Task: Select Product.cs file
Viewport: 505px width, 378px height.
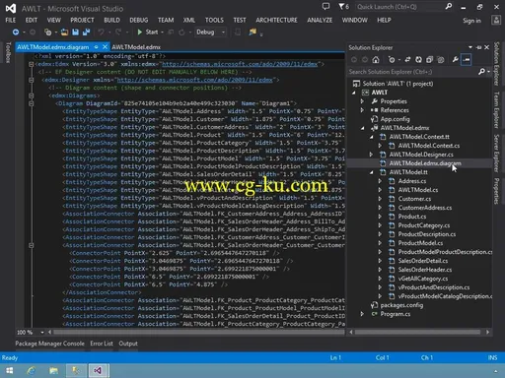Action: pos(412,217)
